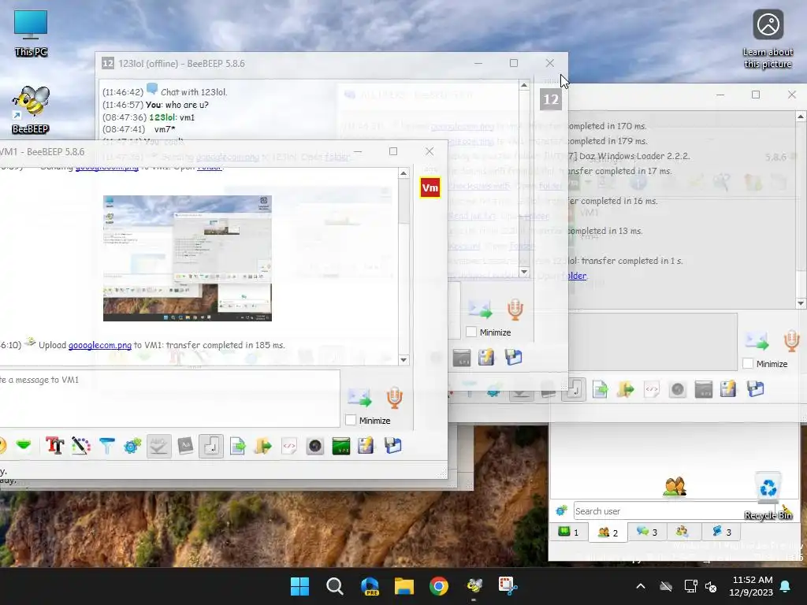
Task: Open the Snipping Tool icon in taskbar
Action: tap(508, 586)
